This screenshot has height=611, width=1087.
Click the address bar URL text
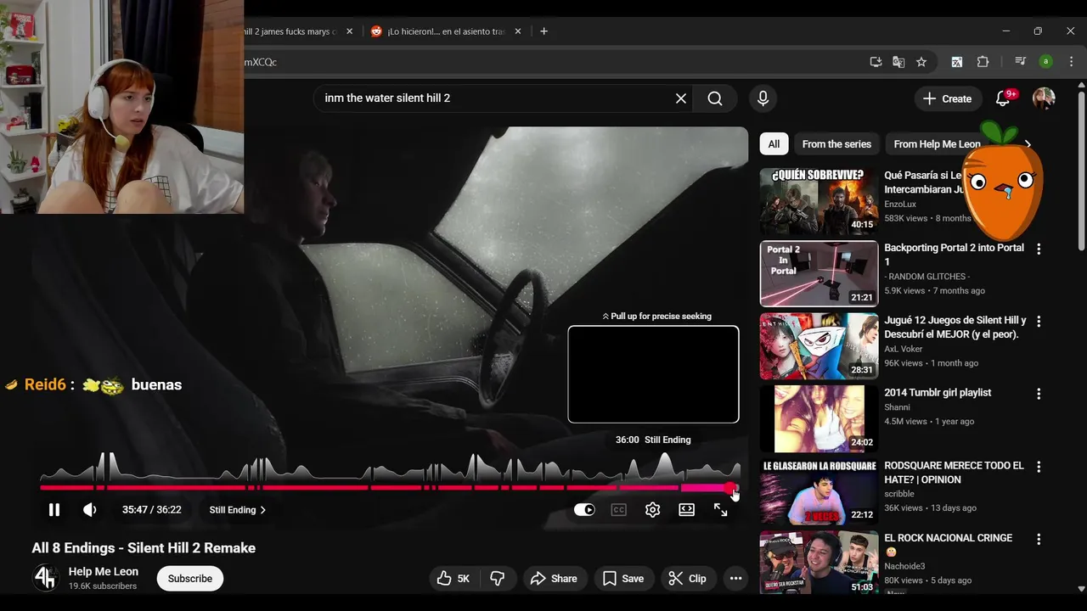tap(261, 62)
